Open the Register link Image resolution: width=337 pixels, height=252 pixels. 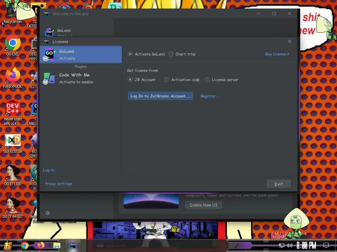[210, 96]
